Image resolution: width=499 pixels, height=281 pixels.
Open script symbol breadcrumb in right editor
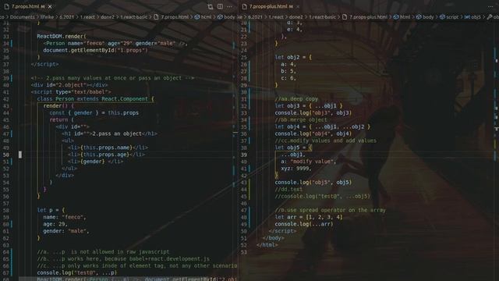(449, 17)
